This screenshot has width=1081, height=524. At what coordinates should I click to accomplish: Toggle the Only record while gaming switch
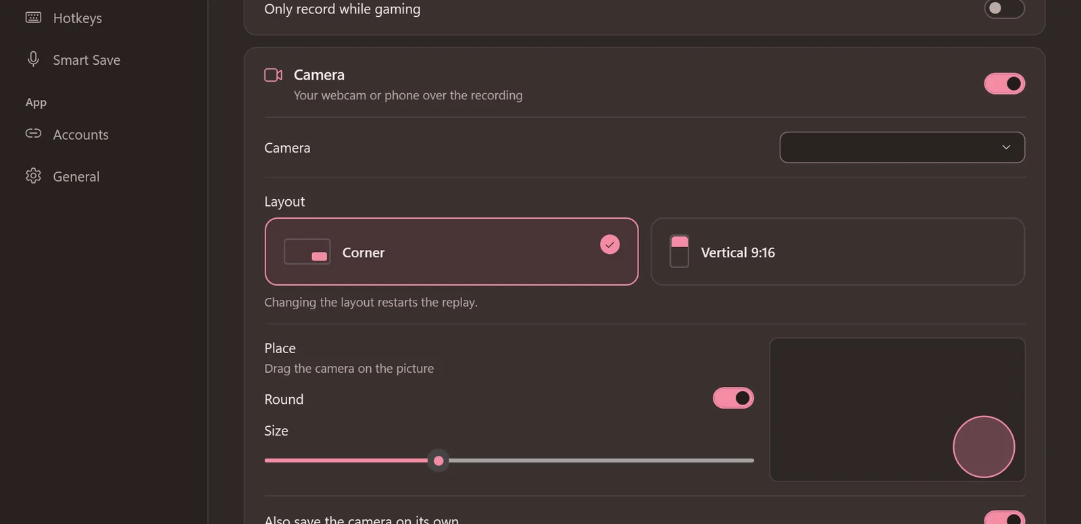1004,9
